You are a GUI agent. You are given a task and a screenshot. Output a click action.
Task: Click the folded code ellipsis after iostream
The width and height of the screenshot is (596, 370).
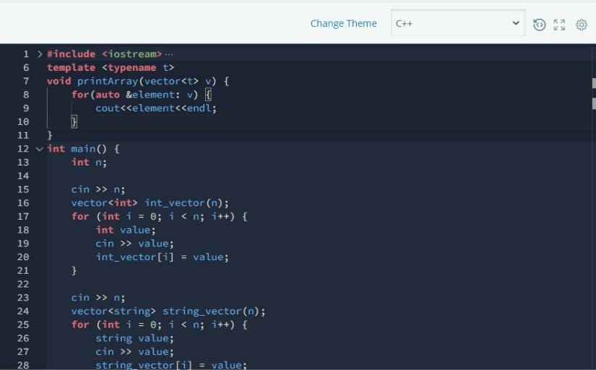(169, 54)
